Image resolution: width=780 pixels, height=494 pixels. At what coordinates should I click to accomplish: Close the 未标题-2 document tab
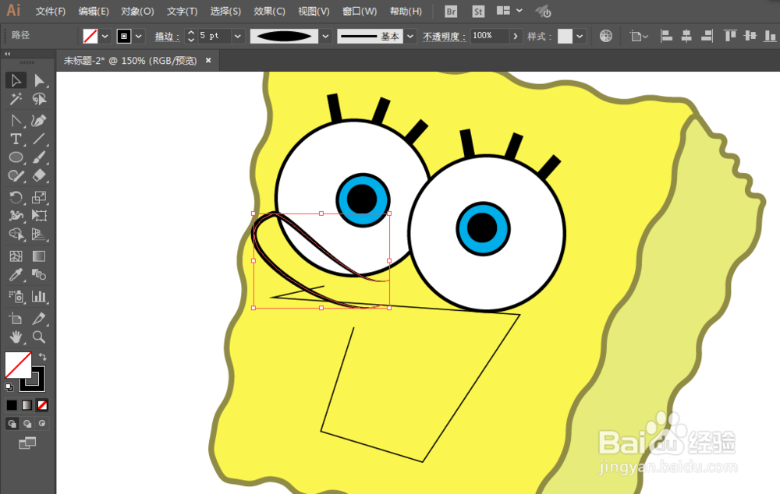coord(208,60)
